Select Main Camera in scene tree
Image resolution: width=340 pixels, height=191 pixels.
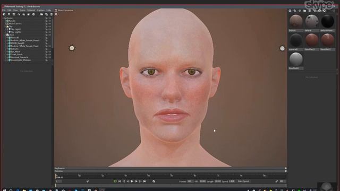pos(15,23)
